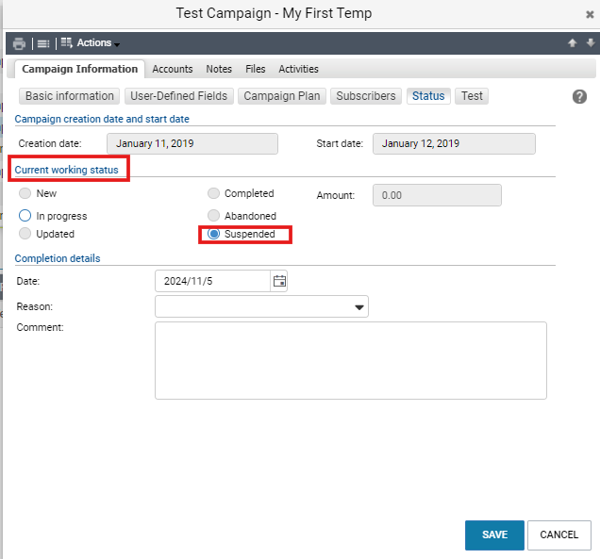
Task: Click the up arrow navigation icon
Action: coord(573,42)
